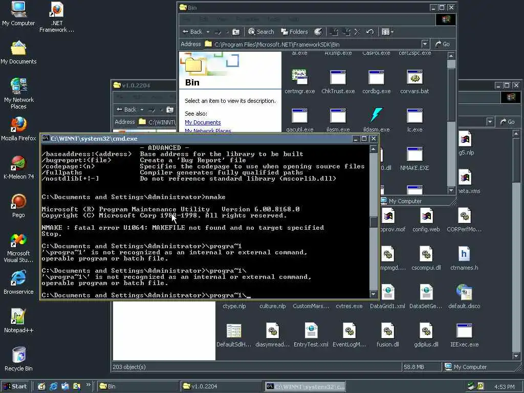
Task: Select corvars.bat in the Bin window
Action: tap(414, 81)
